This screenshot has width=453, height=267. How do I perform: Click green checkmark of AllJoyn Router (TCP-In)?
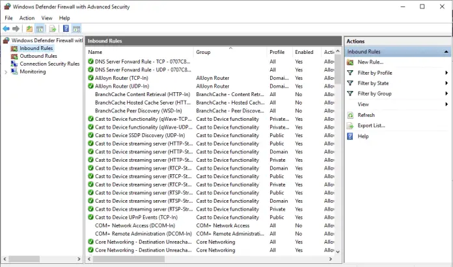coord(90,78)
